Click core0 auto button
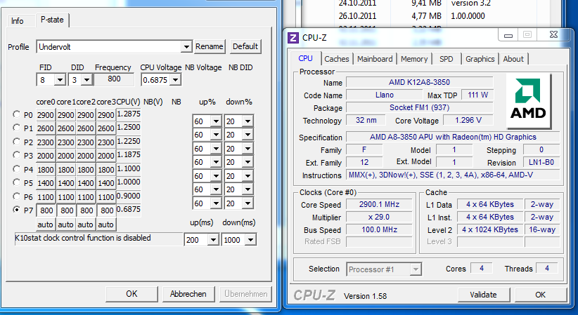Image resolution: width=578 pixels, height=315 pixels. click(45, 224)
